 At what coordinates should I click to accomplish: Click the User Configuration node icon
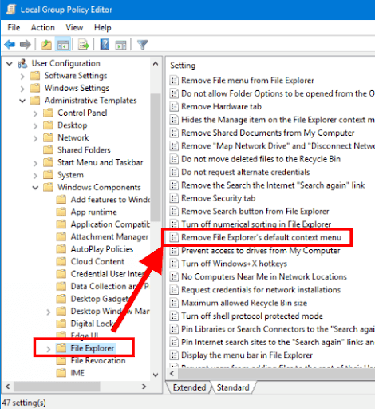coord(22,63)
